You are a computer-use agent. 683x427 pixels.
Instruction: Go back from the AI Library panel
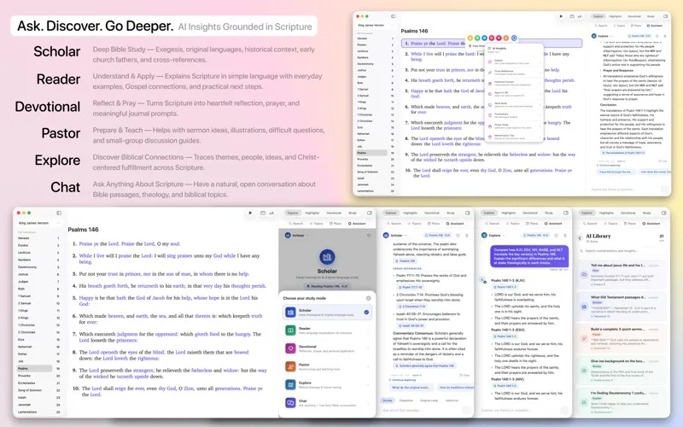(580, 238)
